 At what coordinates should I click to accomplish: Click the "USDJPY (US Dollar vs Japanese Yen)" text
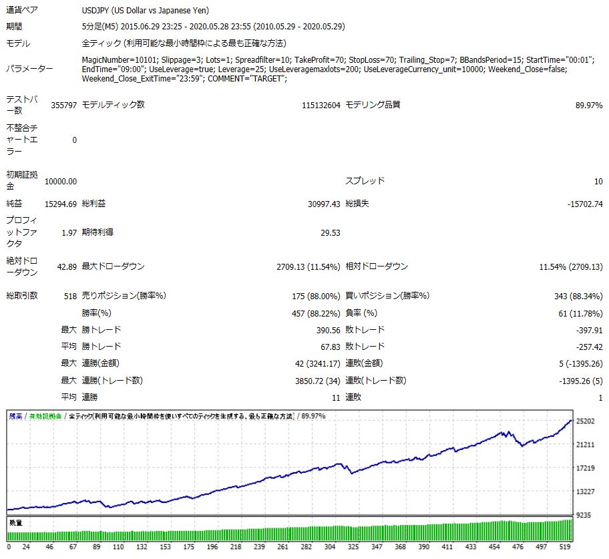tap(146, 11)
